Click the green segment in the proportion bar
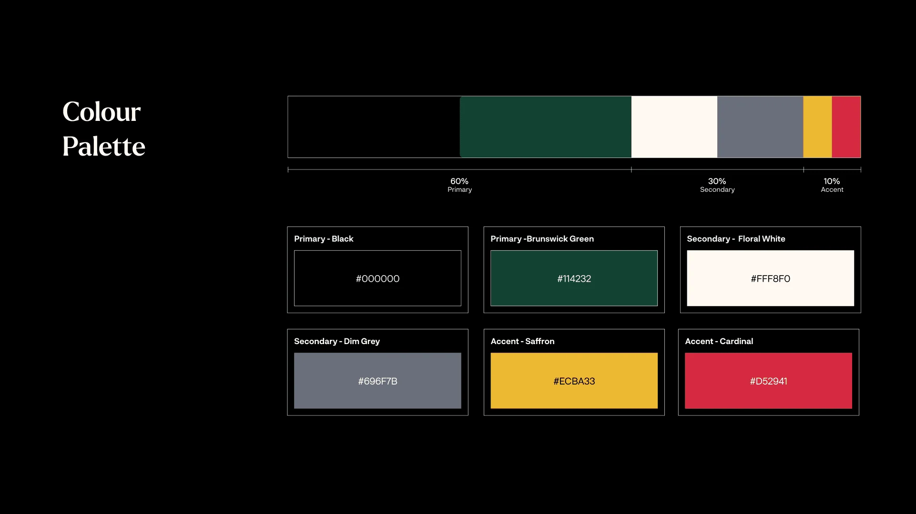916x514 pixels. tap(546, 127)
